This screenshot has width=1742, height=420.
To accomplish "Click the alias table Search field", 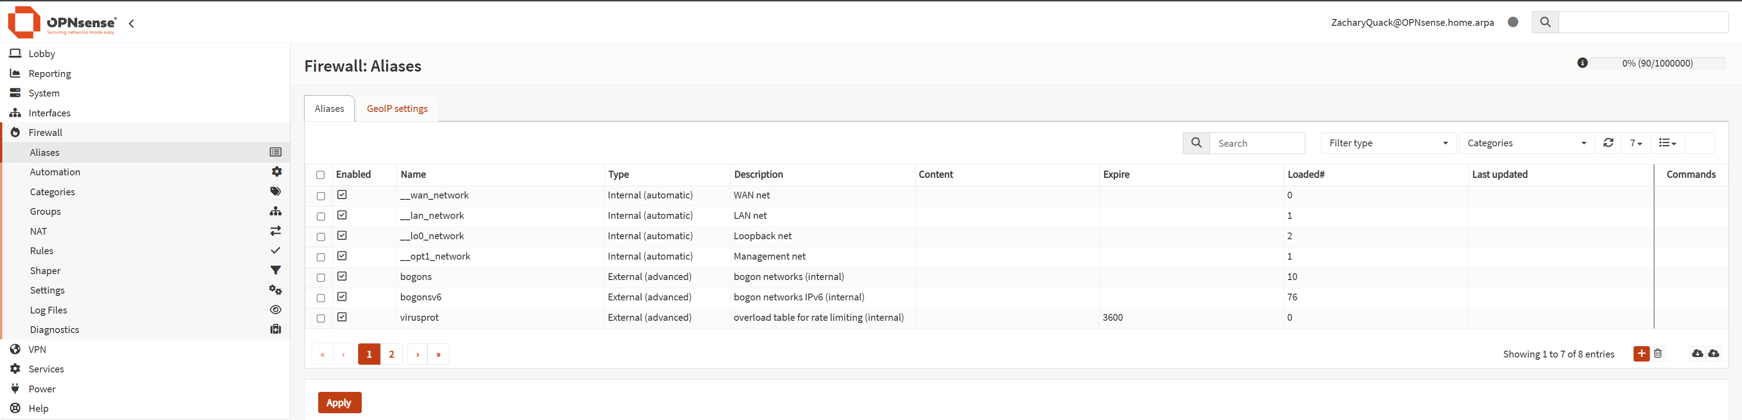I will pos(1256,143).
